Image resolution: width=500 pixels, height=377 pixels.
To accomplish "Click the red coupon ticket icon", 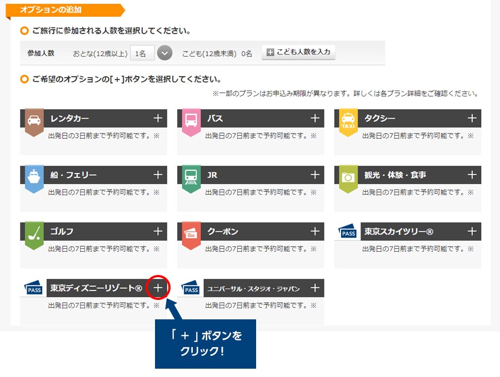I will pyautogui.click(x=191, y=233).
